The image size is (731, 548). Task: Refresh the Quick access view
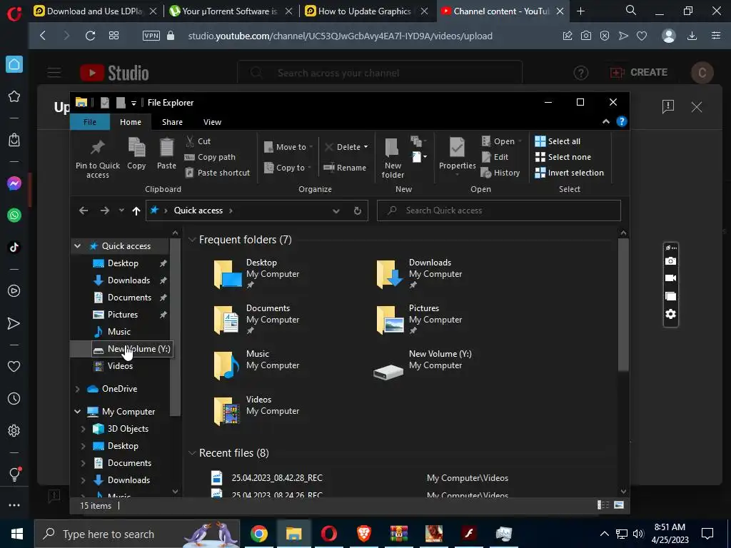(358, 210)
